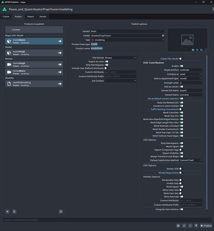Open the File format dropdown showing Binary
This screenshot has height=231, width=214.
pos(121,58)
